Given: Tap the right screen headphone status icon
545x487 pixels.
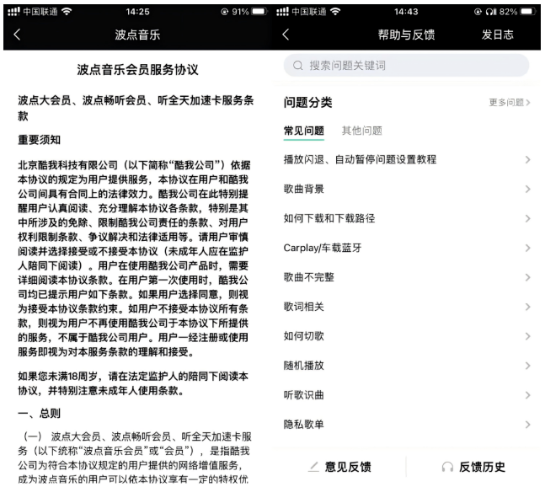Looking at the screenshot, I should (491, 12).
